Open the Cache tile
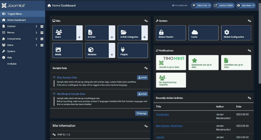The height and width of the screenshot is (140, 261). pos(204,33)
